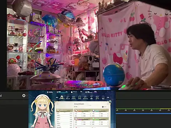This screenshot has width=171, height=128.
Task: Toggle the teal-bar stat panel header
Action: click(100, 111)
